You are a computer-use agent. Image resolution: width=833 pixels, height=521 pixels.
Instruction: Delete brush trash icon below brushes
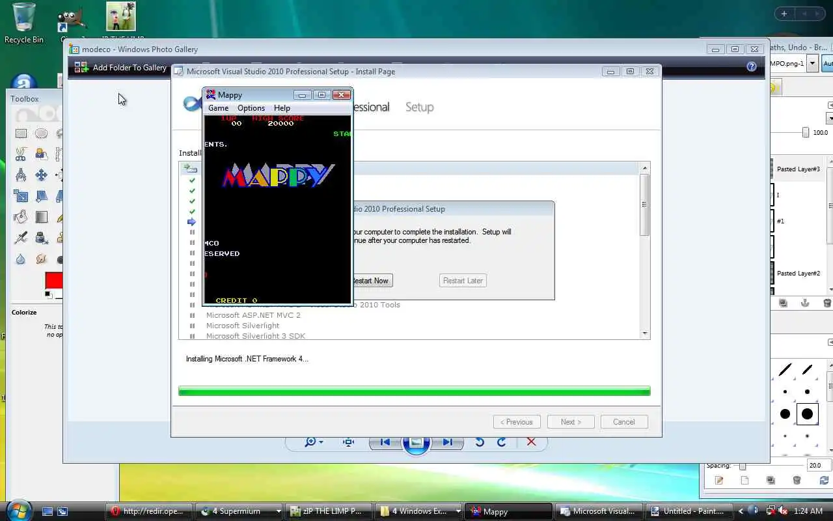click(x=797, y=481)
